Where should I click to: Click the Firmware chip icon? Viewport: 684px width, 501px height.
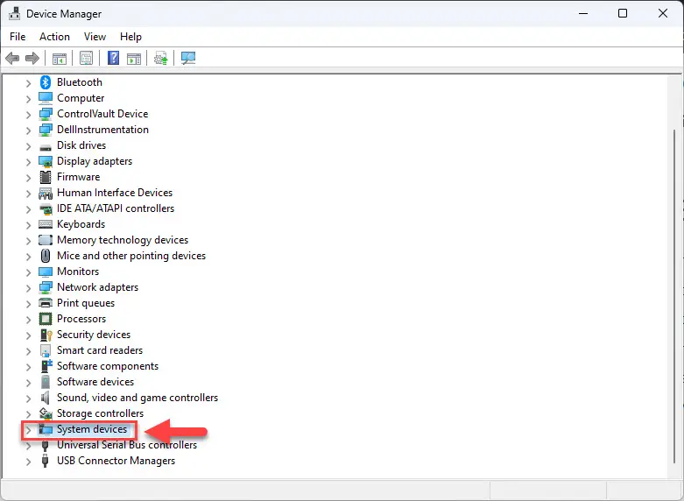(x=46, y=177)
